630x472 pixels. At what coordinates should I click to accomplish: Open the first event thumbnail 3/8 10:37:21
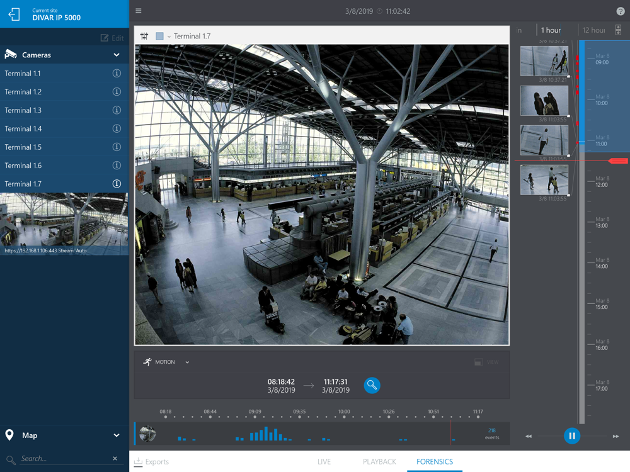[x=544, y=60]
